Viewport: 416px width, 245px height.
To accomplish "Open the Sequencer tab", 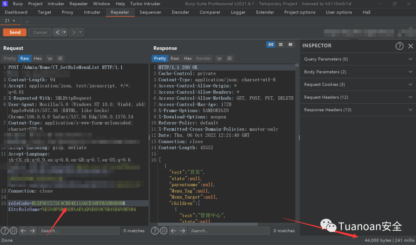I will (151, 12).
